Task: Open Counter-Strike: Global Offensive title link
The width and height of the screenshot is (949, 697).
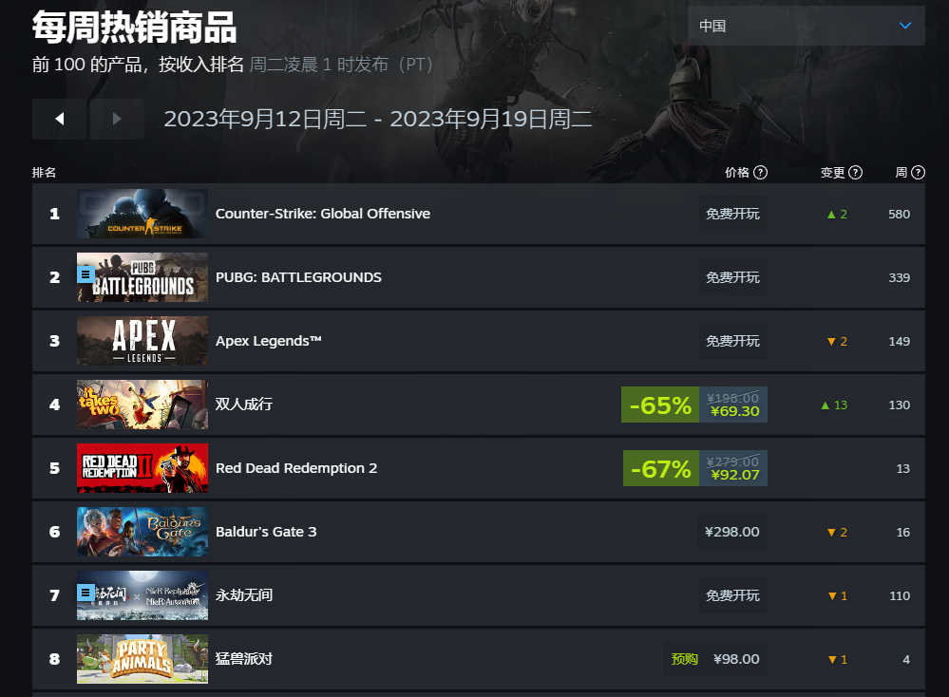Action: [323, 214]
